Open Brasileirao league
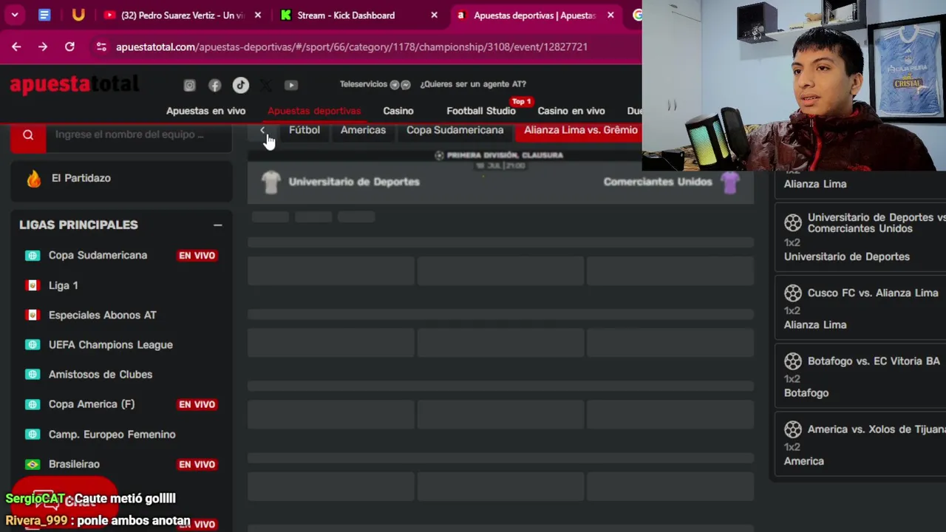 click(x=74, y=464)
